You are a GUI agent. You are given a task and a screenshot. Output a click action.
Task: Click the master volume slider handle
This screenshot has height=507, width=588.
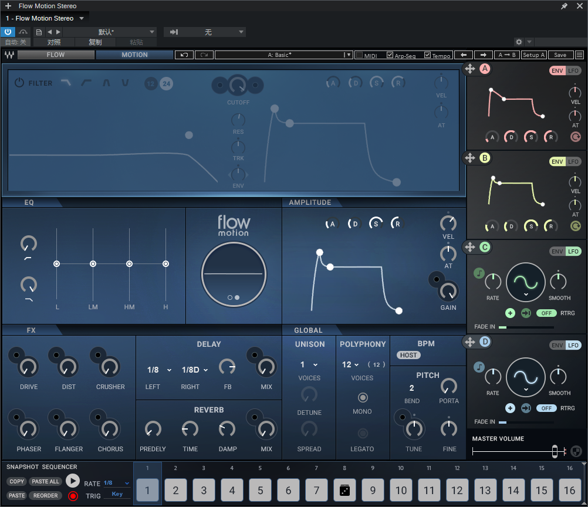555,451
